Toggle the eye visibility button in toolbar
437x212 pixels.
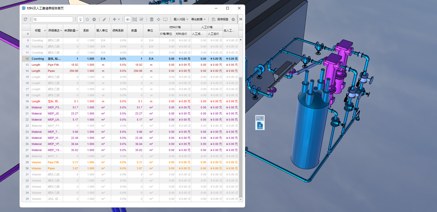[128, 19]
